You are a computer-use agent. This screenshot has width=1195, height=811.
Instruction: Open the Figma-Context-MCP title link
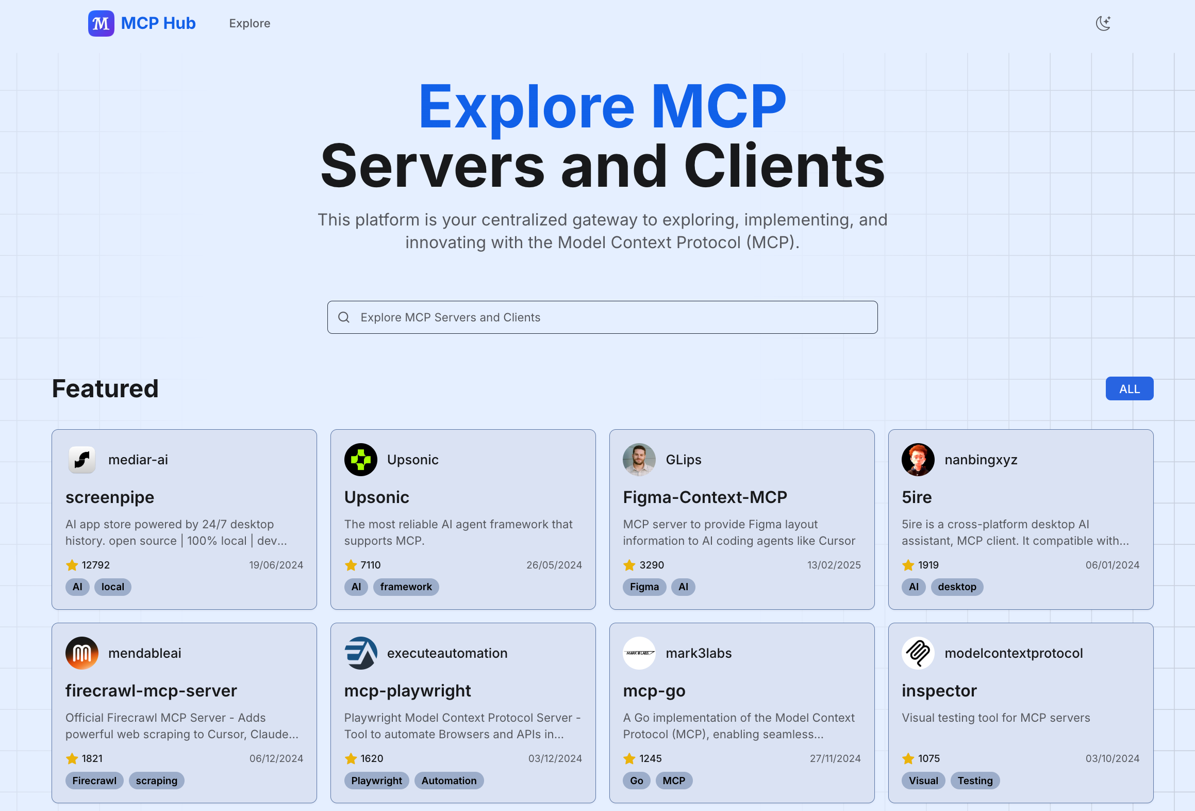705,497
